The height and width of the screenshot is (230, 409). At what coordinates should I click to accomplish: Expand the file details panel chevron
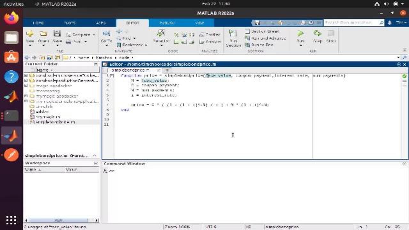[95, 156]
